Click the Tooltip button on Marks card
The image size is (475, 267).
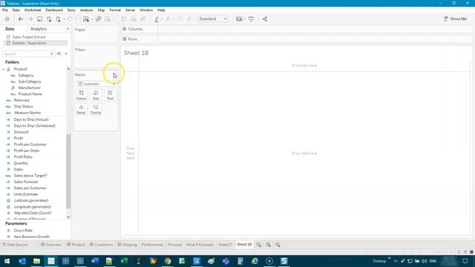[x=96, y=109]
